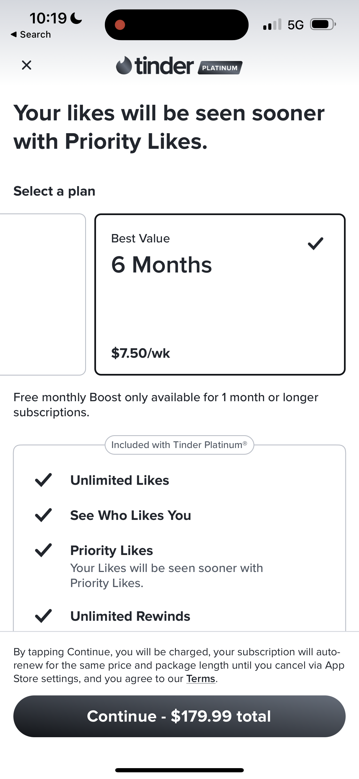
Task: Tap the Included with Tinder Platinum label
Action: 179,445
